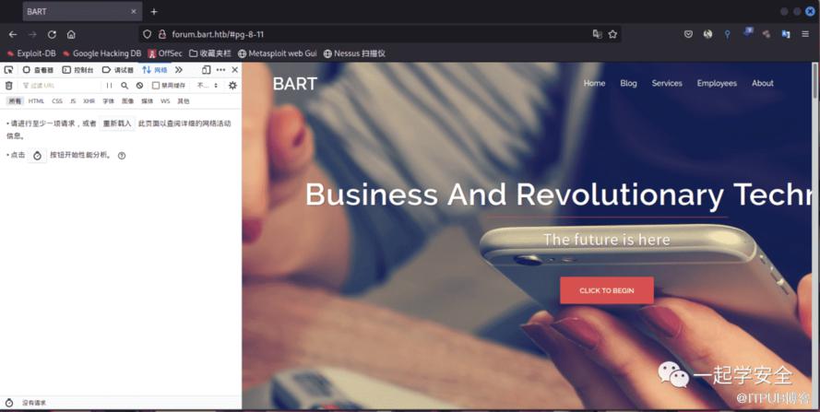Filter requests by XHR
This screenshot has height=412, width=820.
point(89,100)
